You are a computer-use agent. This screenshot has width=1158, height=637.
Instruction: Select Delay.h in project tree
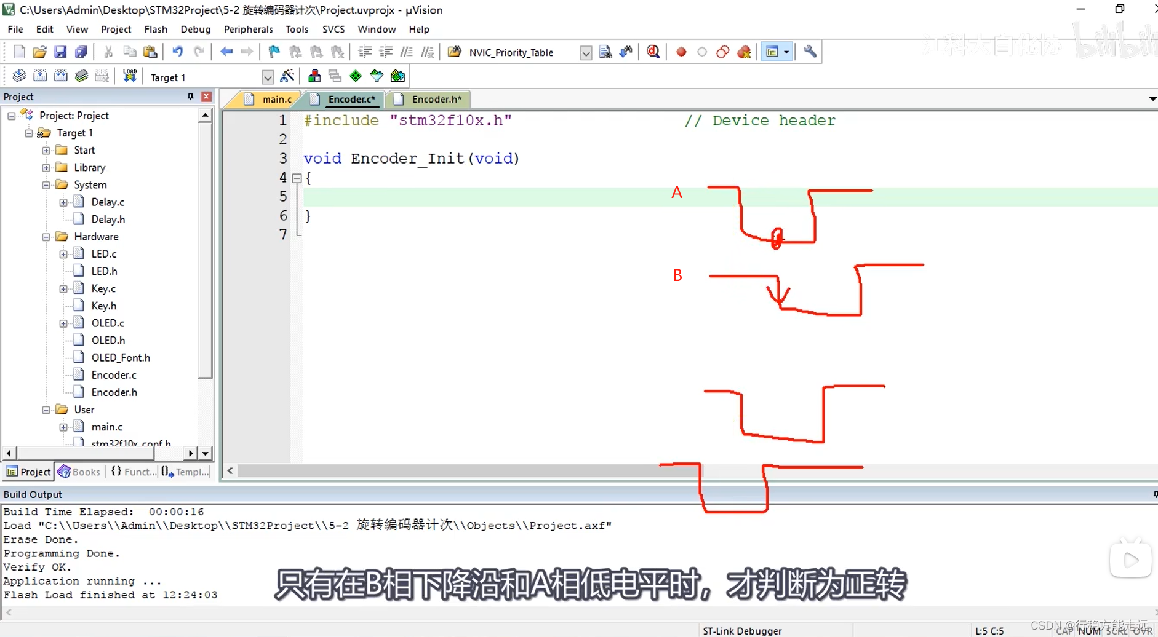point(108,219)
